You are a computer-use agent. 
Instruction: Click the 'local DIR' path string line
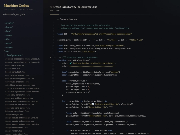tap(95, 34)
